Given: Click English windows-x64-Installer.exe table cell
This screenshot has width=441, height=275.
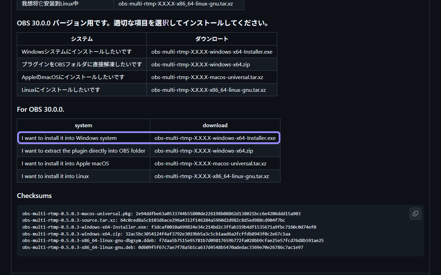Looking at the screenshot, I should click(215, 138).
